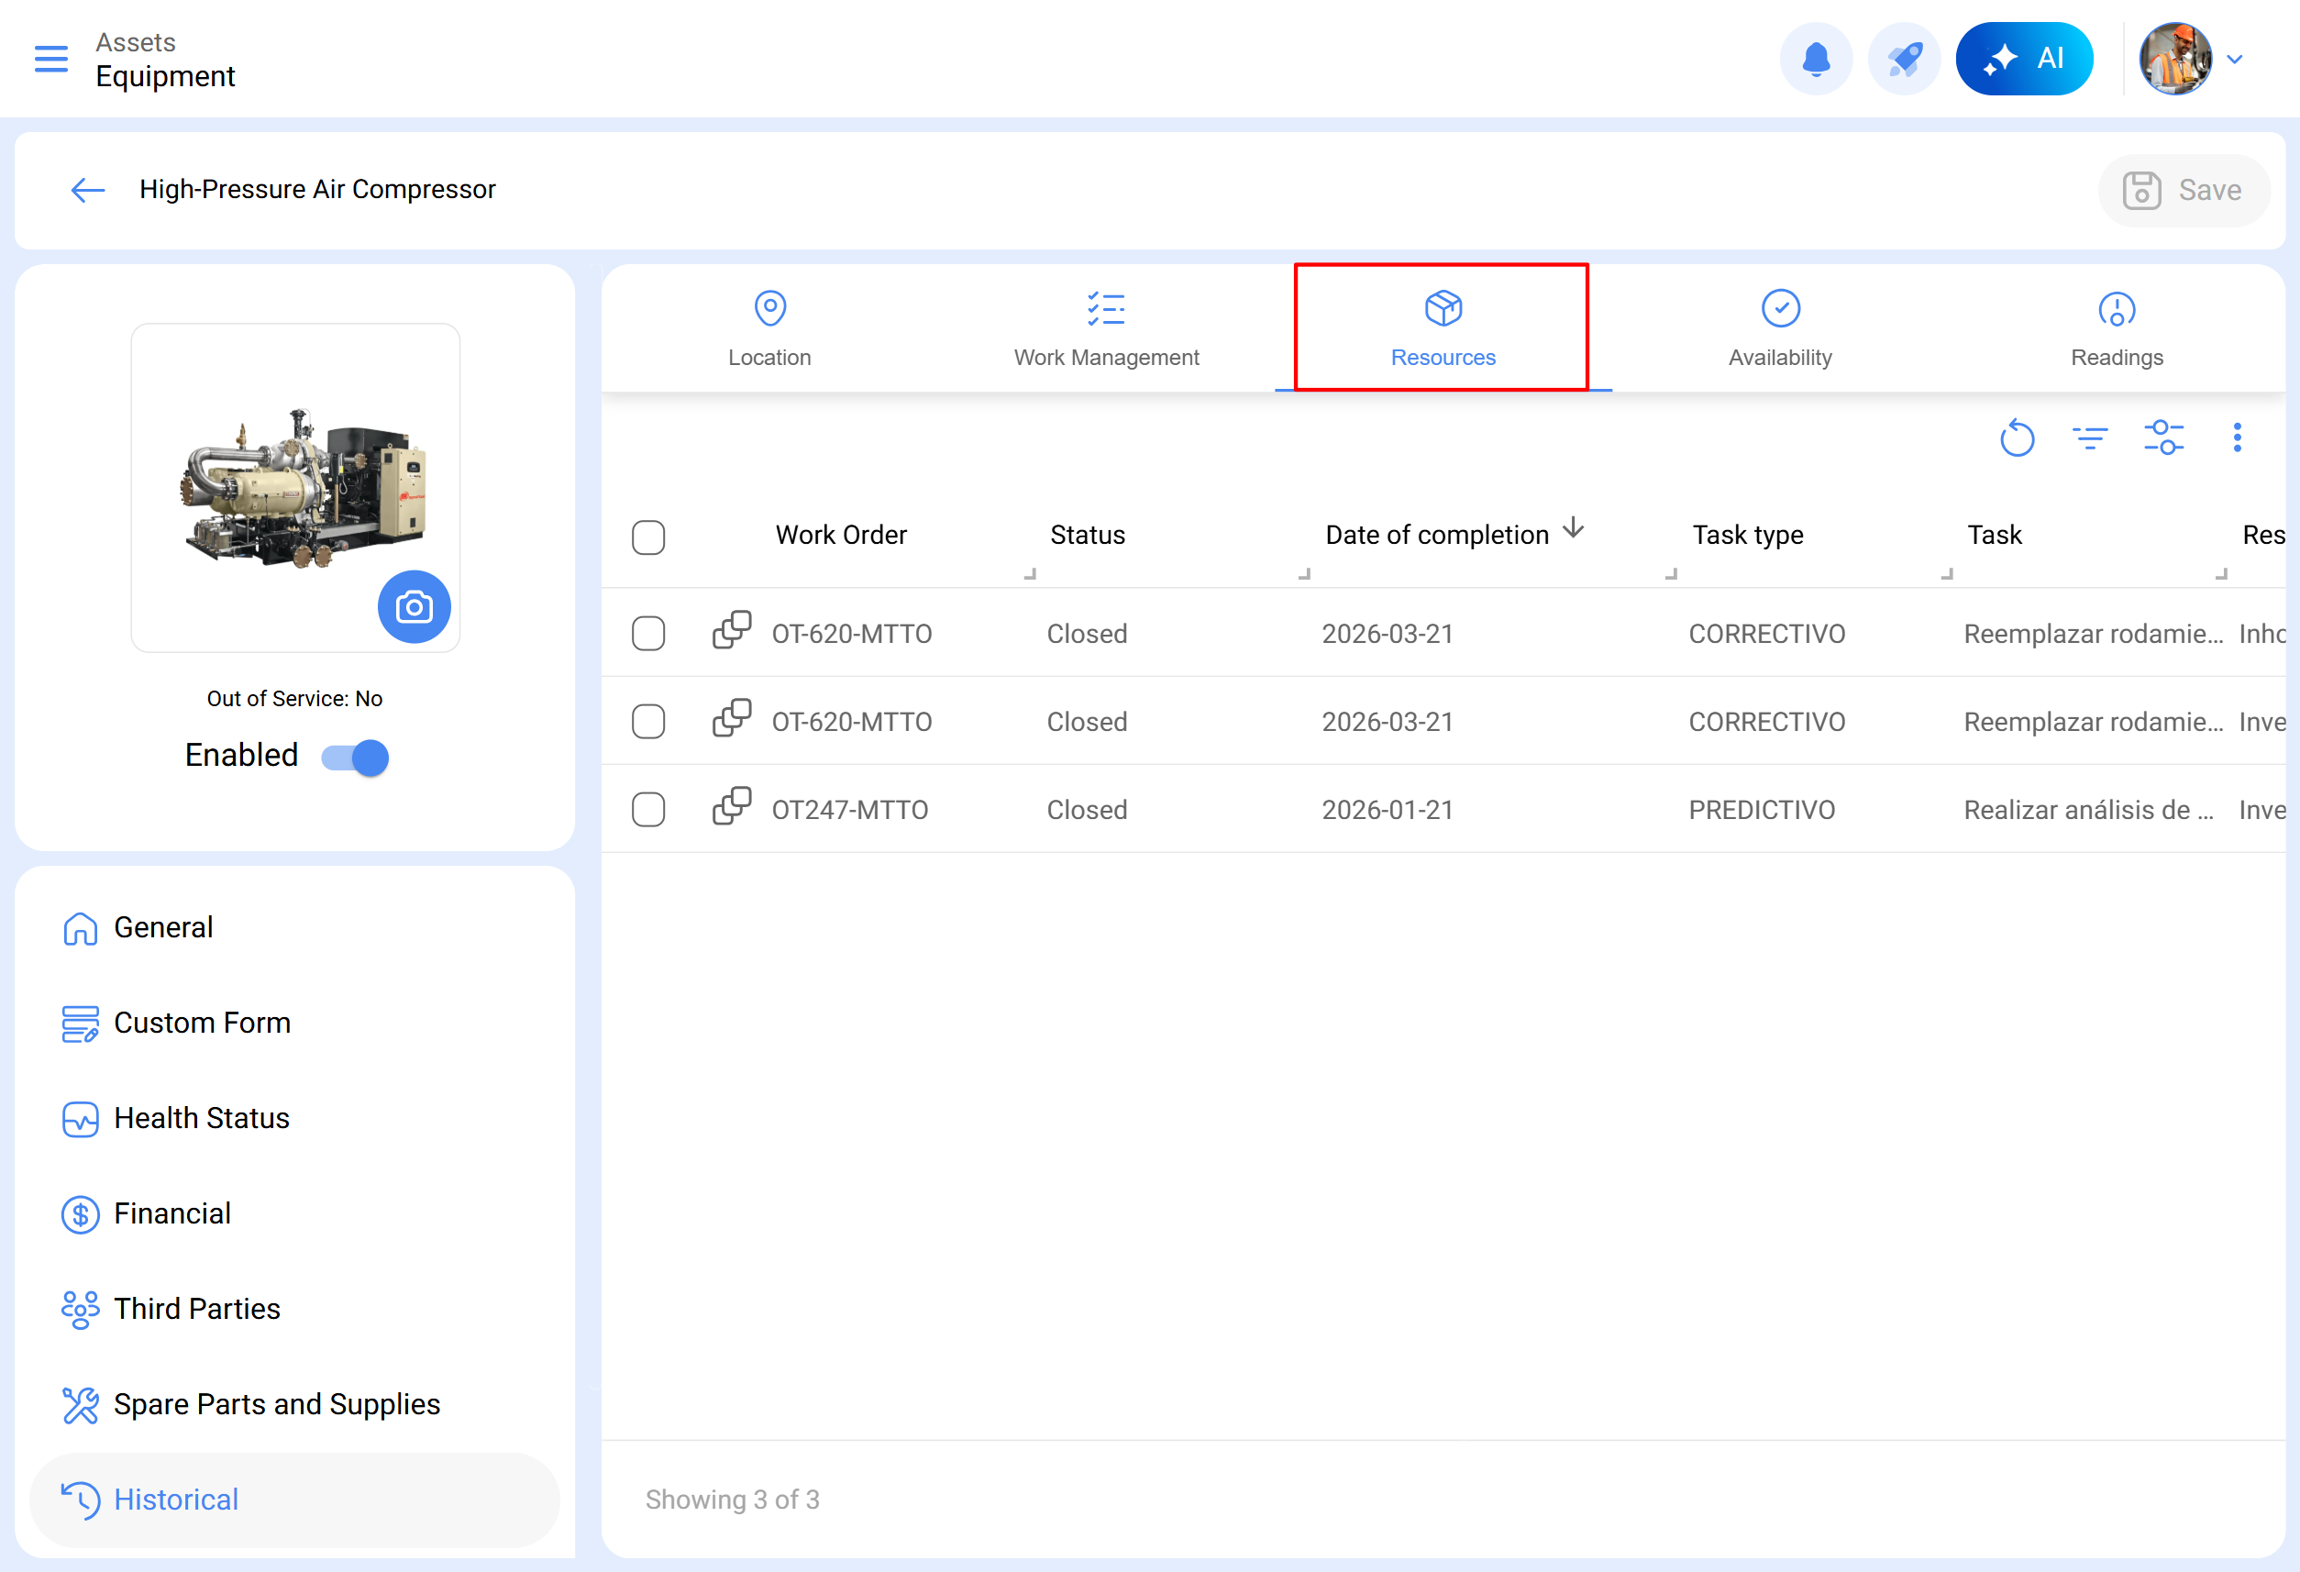
Task: Click the camera icon on equipment photo
Action: click(414, 607)
